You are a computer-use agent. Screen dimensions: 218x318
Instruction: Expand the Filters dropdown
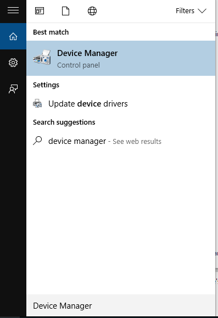point(191,11)
